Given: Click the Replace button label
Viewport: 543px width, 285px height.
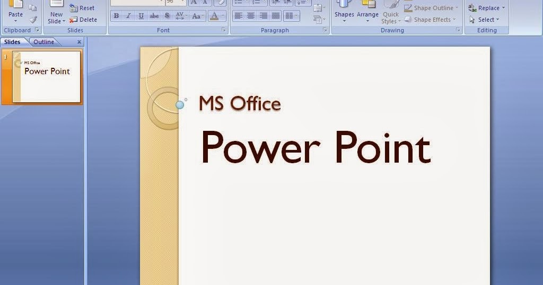Looking at the screenshot, I should point(488,8).
